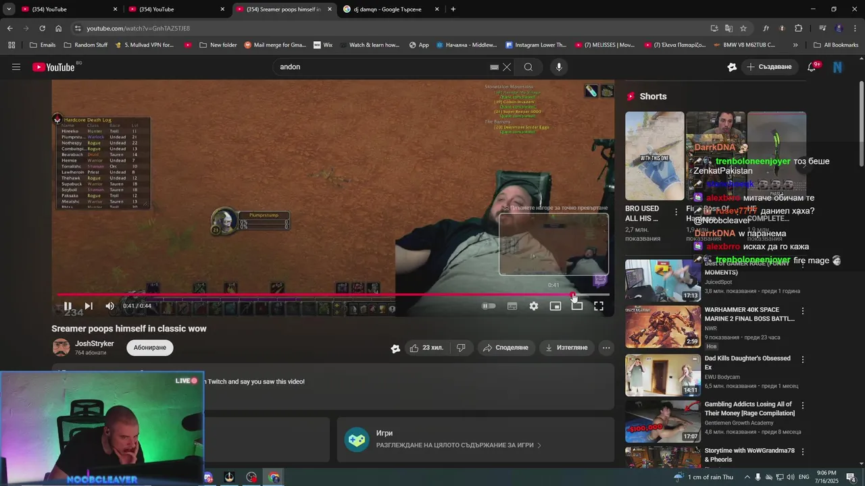Screen dimensions: 865x486
Task: Run search with the magnifier button
Action: tap(528, 67)
